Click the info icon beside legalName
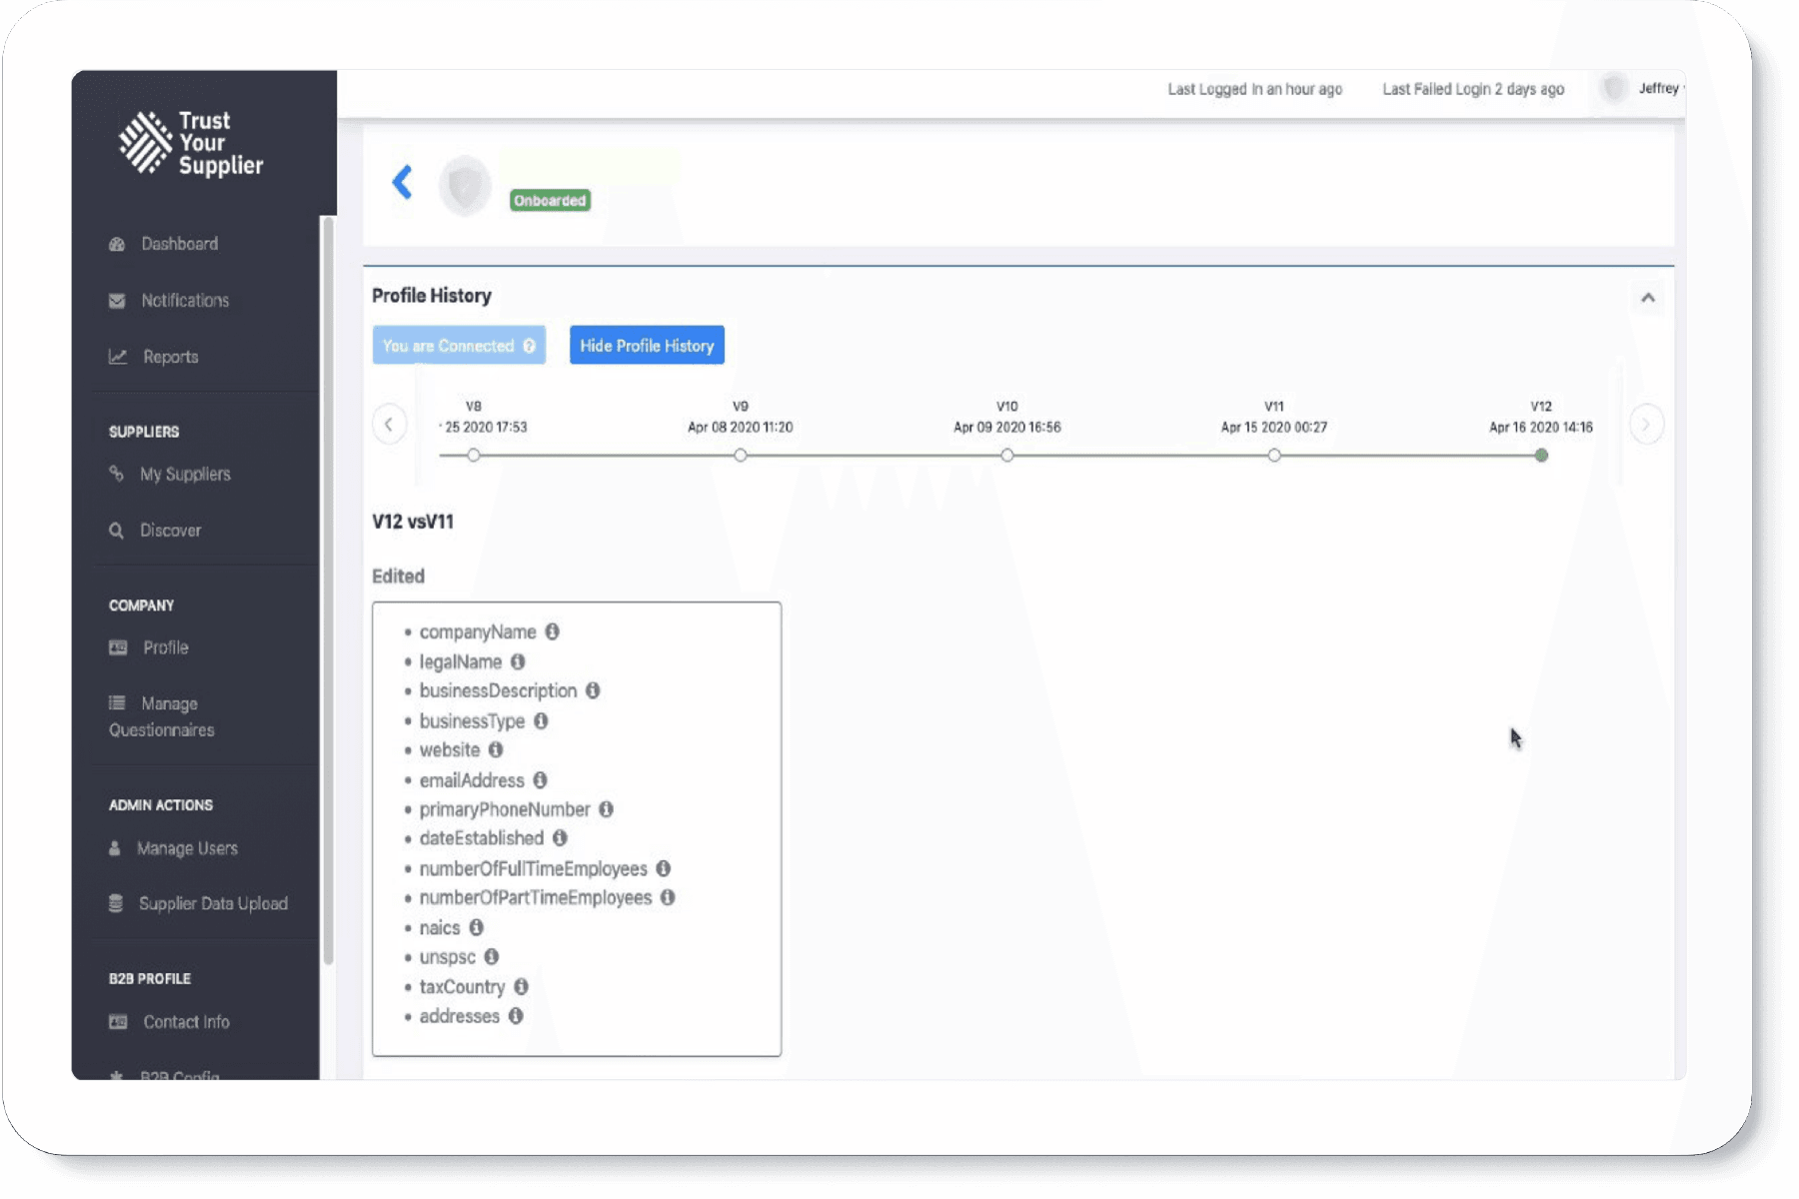The height and width of the screenshot is (1199, 1799). click(518, 661)
